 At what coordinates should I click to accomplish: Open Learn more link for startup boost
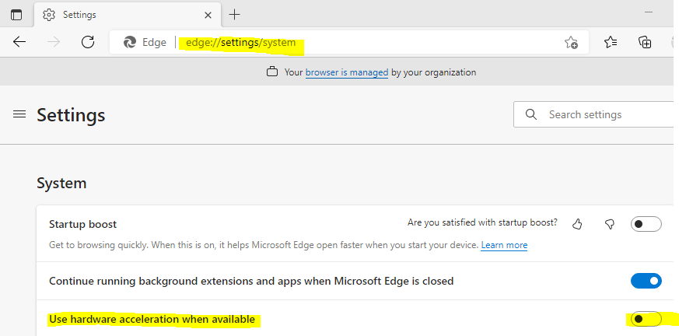click(504, 245)
